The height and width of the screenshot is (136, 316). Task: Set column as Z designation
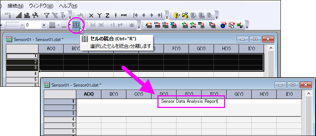(x=107, y=15)
